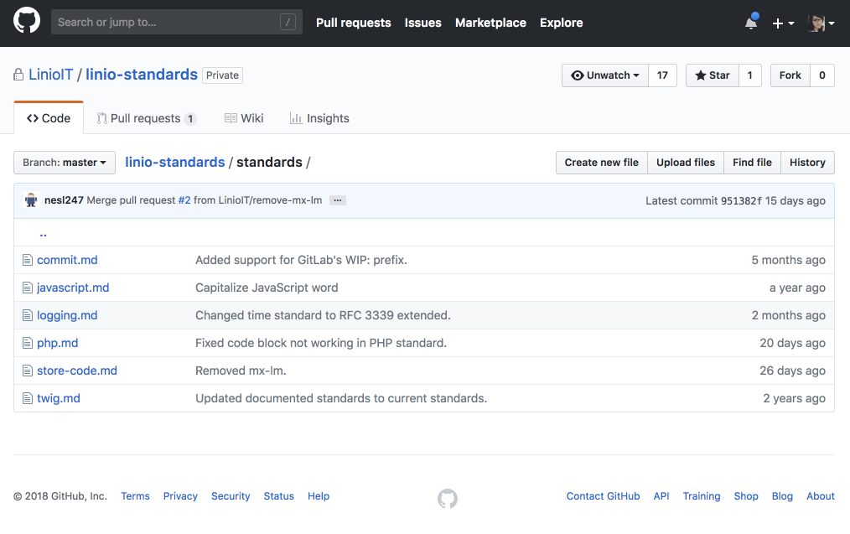Click the private lock icon beside LinioIT

click(x=18, y=75)
